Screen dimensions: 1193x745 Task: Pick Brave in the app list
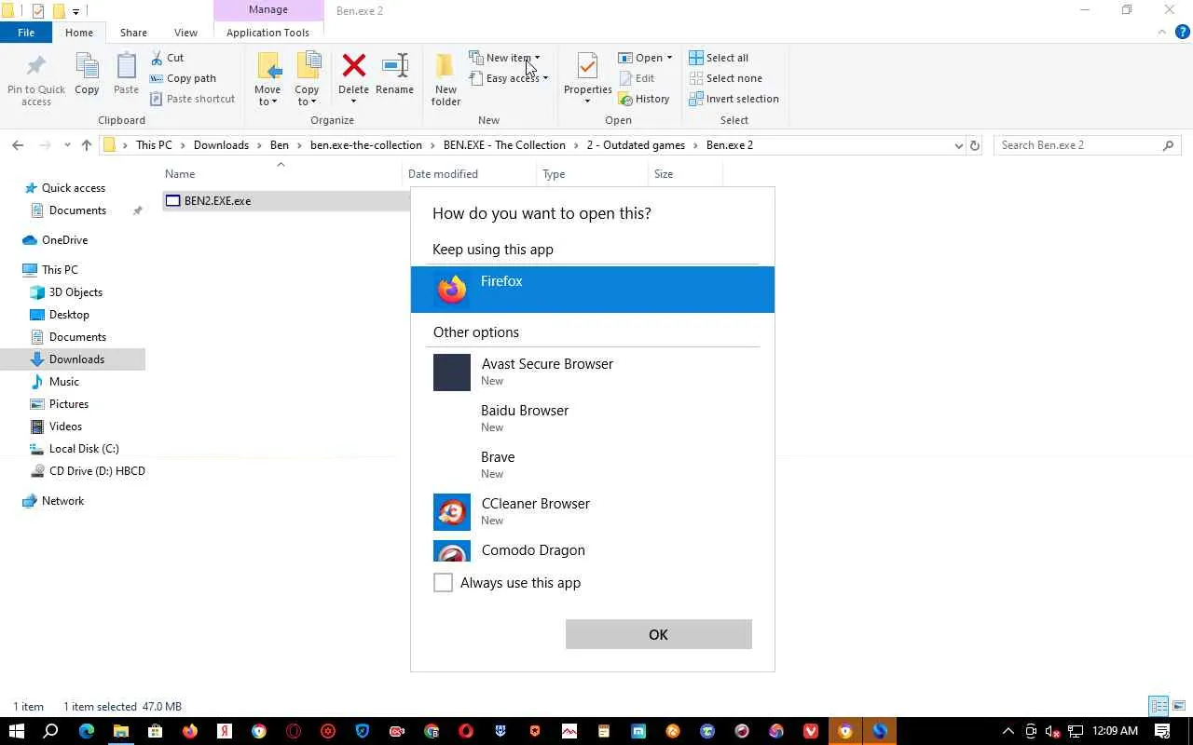pos(593,465)
